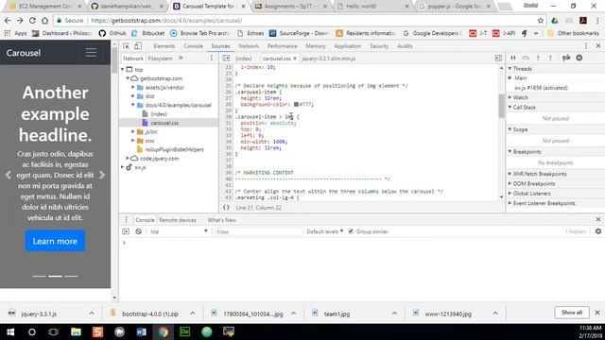
Task: Click the step over debugger icon
Action: pyautogui.click(x=526, y=58)
